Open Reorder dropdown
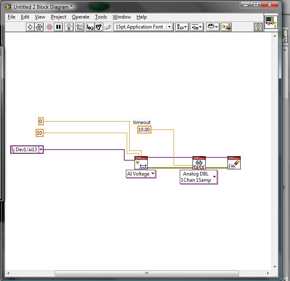Viewport: 290px width, 281px height. (x=213, y=27)
